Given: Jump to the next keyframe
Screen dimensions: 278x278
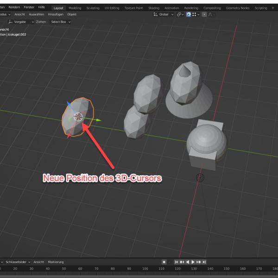Looking at the screenshot, I should [199, 262].
